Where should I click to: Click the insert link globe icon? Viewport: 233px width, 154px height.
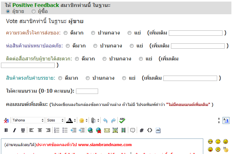tap(90, 130)
